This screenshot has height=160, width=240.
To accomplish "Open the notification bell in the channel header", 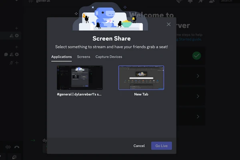I will (190, 1).
